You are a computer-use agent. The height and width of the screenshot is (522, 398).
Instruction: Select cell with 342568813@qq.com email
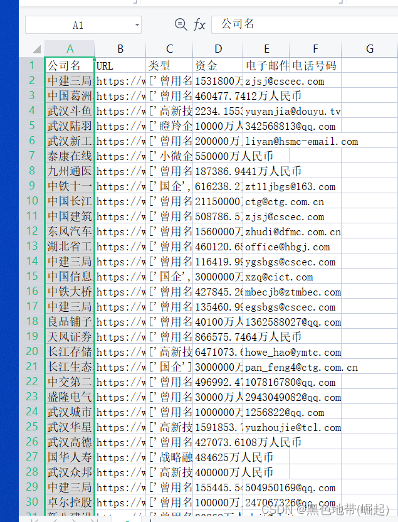pos(266,126)
